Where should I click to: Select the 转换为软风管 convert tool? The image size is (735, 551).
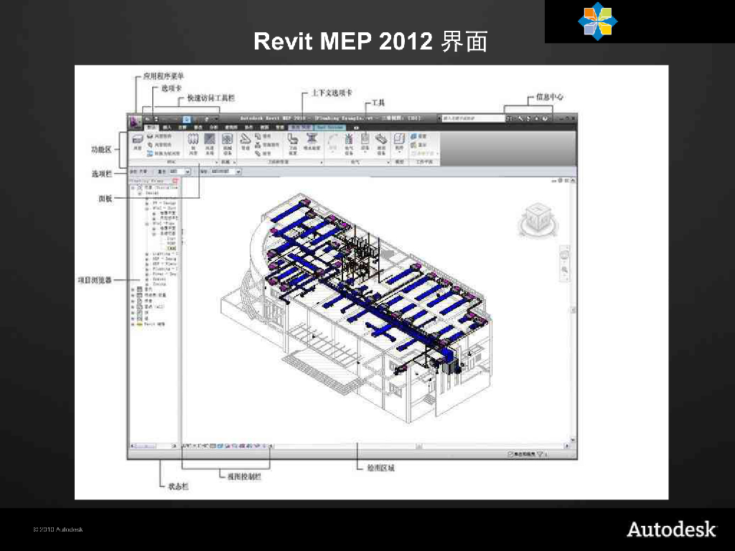coord(163,154)
